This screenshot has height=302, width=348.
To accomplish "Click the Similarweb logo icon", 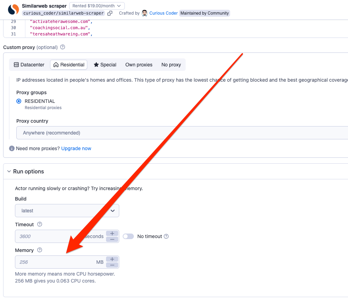I will (x=13, y=9).
